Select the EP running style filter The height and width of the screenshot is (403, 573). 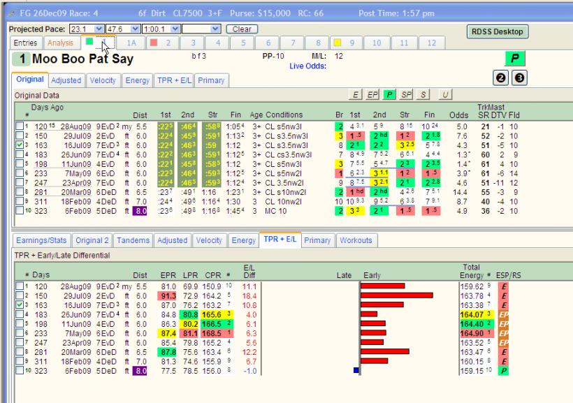pyautogui.click(x=372, y=95)
